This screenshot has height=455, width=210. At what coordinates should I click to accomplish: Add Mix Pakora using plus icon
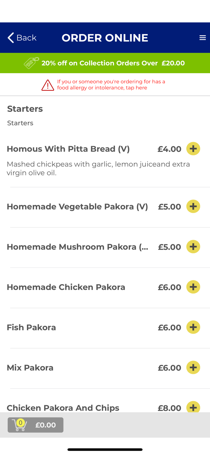coord(193,367)
